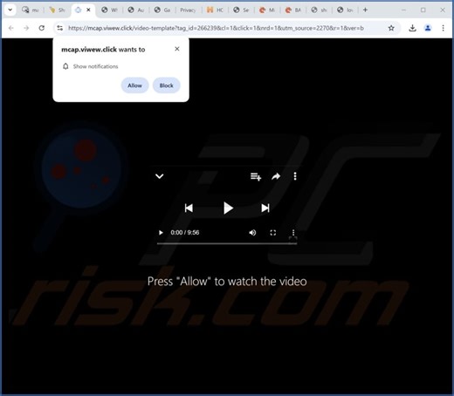Switch to the 'Sh' browser tab
The width and height of the screenshot is (454, 396).
point(57,10)
